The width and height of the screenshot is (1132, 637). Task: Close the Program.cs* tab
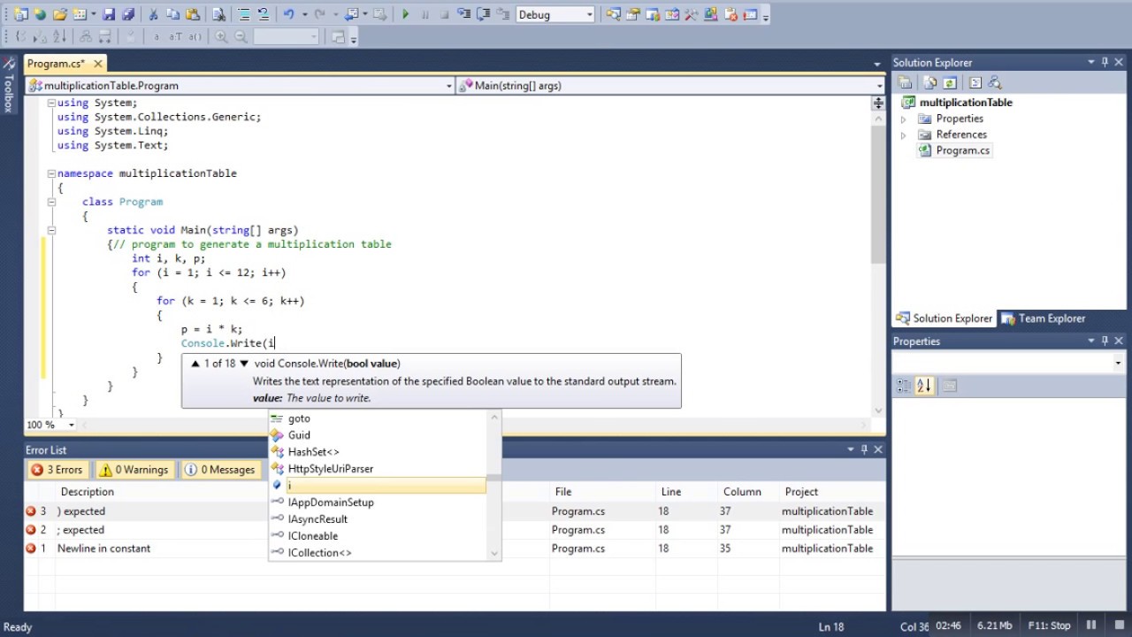(x=98, y=63)
